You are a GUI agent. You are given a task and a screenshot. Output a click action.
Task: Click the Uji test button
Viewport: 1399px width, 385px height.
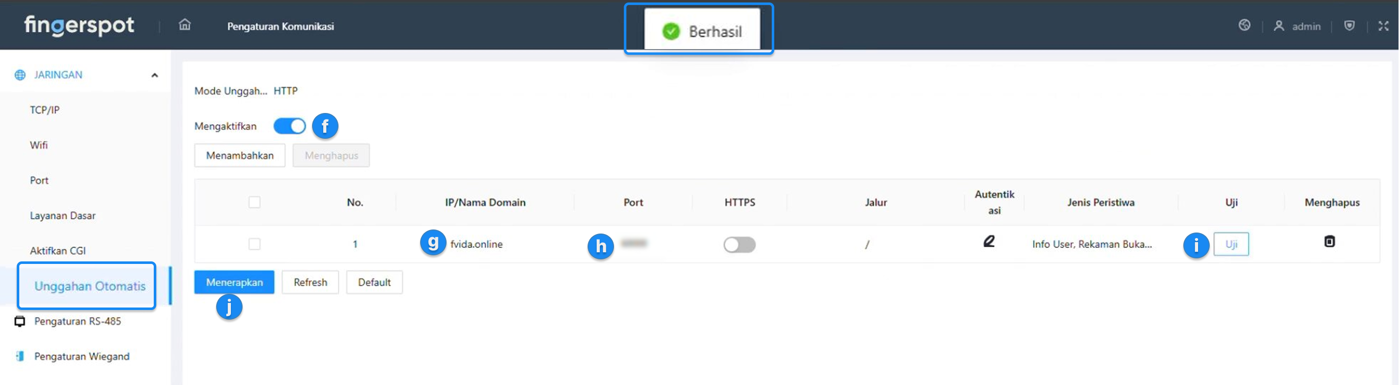click(x=1231, y=244)
